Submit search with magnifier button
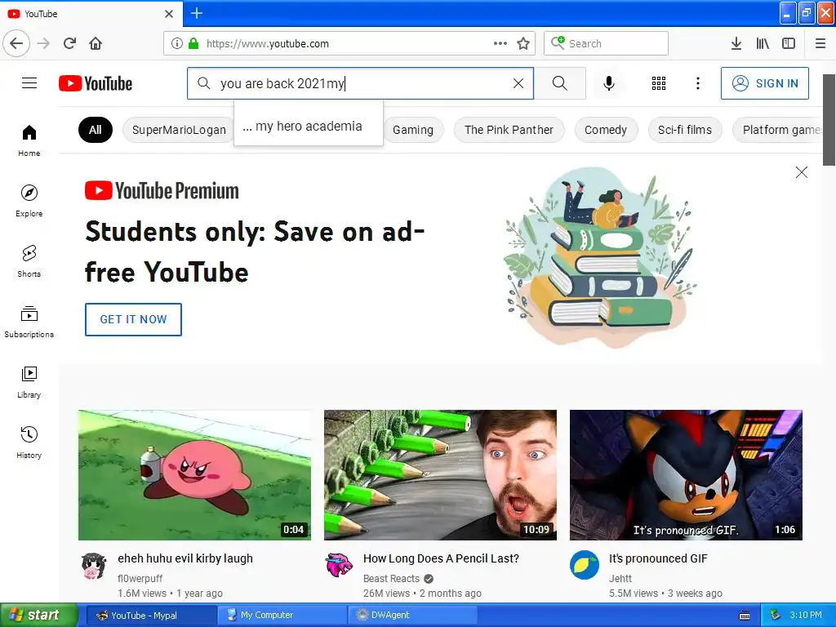 (560, 83)
